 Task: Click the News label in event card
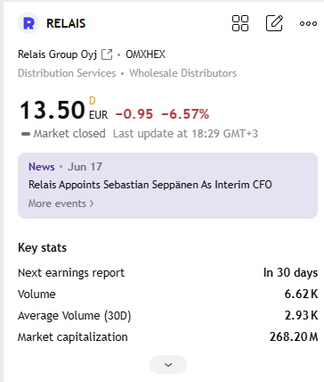42,167
